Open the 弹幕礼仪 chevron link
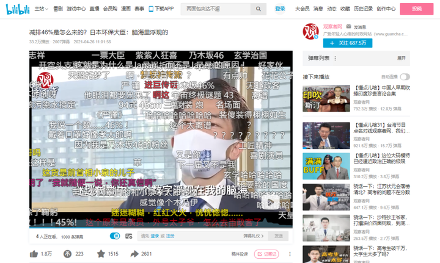The image size is (440, 263). [x=254, y=236]
